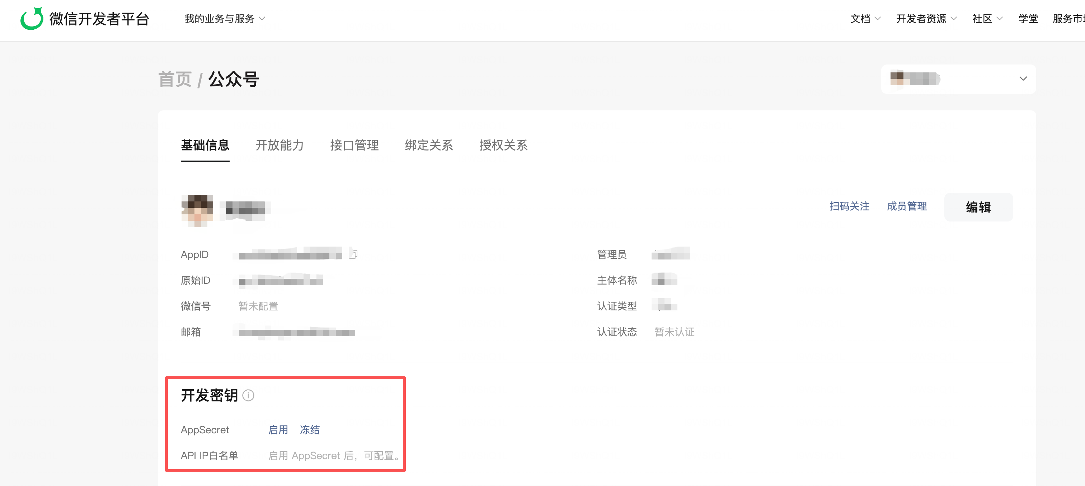Click 冻结 to freeze AppSecret
Viewport: 1085px width, 486px height.
tap(310, 430)
